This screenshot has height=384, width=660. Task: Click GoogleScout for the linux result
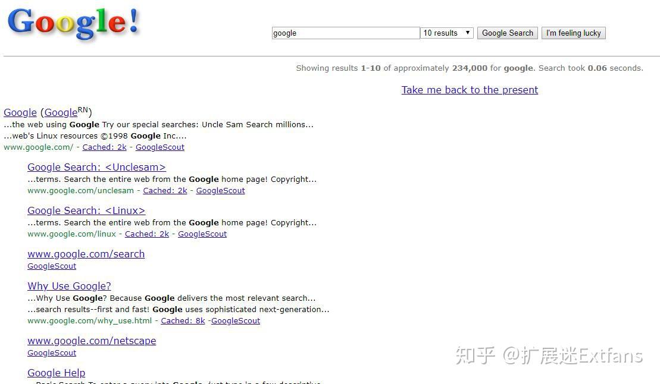202,234
